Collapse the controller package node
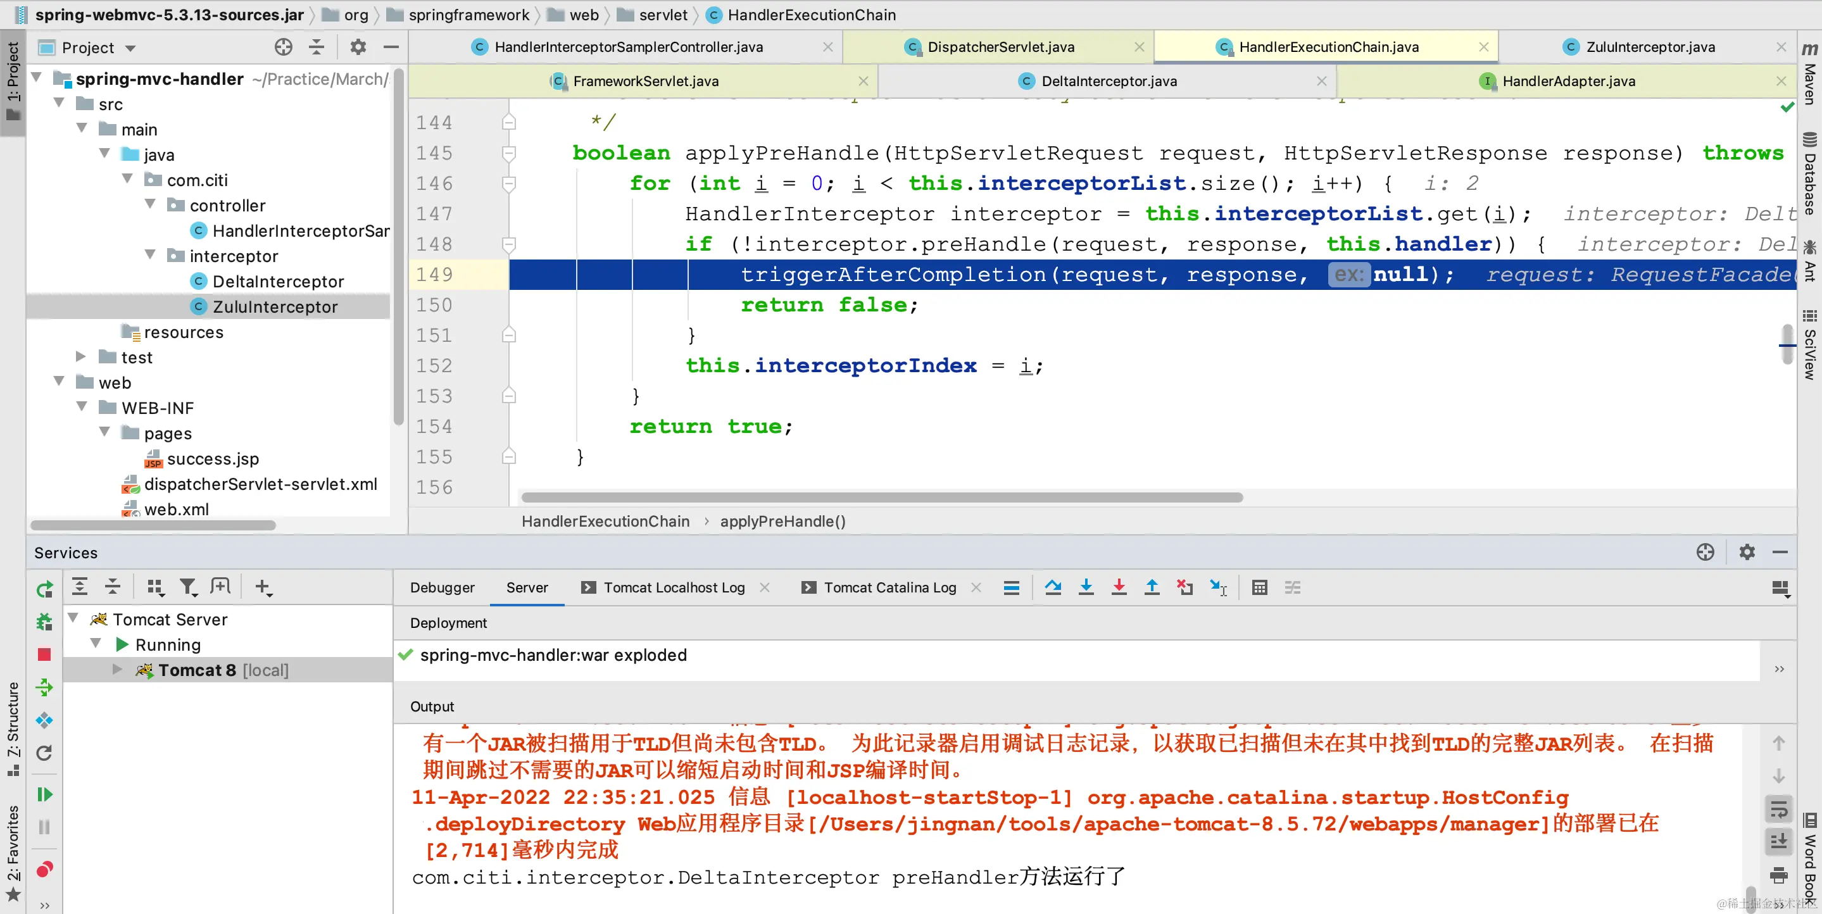This screenshot has width=1822, height=914. (x=150, y=204)
